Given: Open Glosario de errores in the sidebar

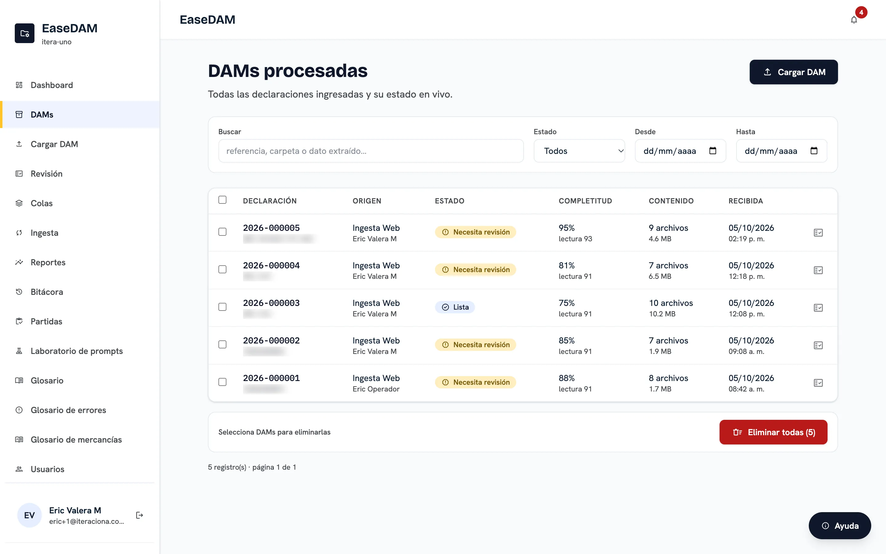Looking at the screenshot, I should pos(80,410).
